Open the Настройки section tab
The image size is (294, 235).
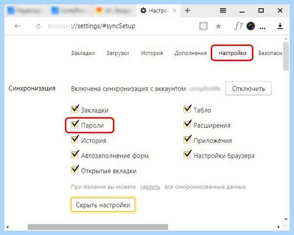pos(232,53)
